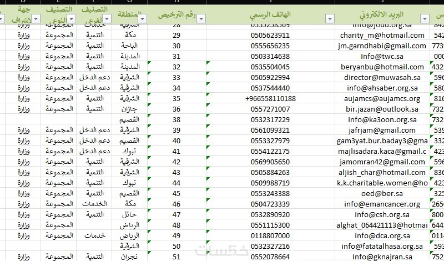Image resolution: width=444 pixels, height=261 pixels.
Task: Select region cell الباحة in row 30
Action: click(x=130, y=46)
